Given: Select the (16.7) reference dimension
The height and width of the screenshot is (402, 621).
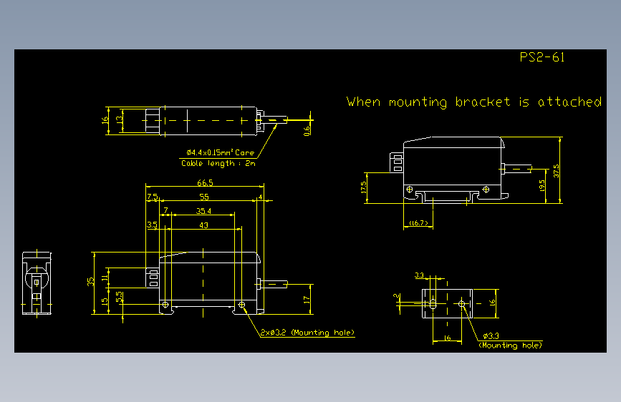Looking at the screenshot, I should (x=418, y=223).
